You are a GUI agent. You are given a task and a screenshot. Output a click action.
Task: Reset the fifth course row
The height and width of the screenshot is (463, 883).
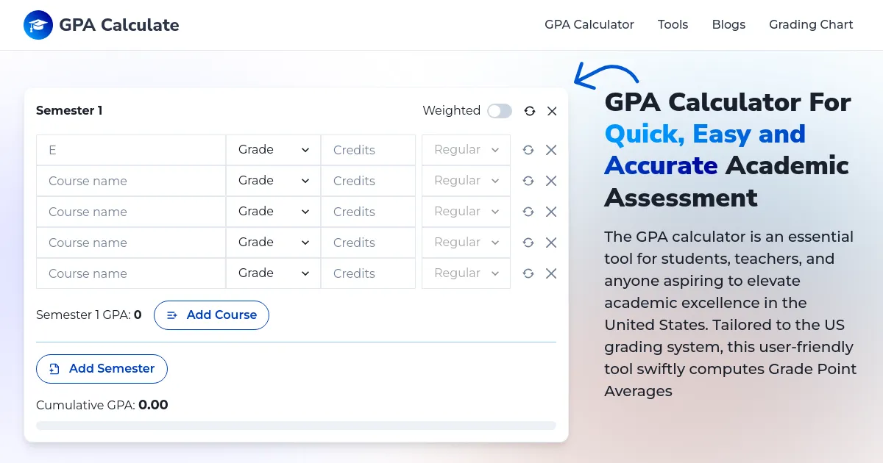tap(528, 273)
